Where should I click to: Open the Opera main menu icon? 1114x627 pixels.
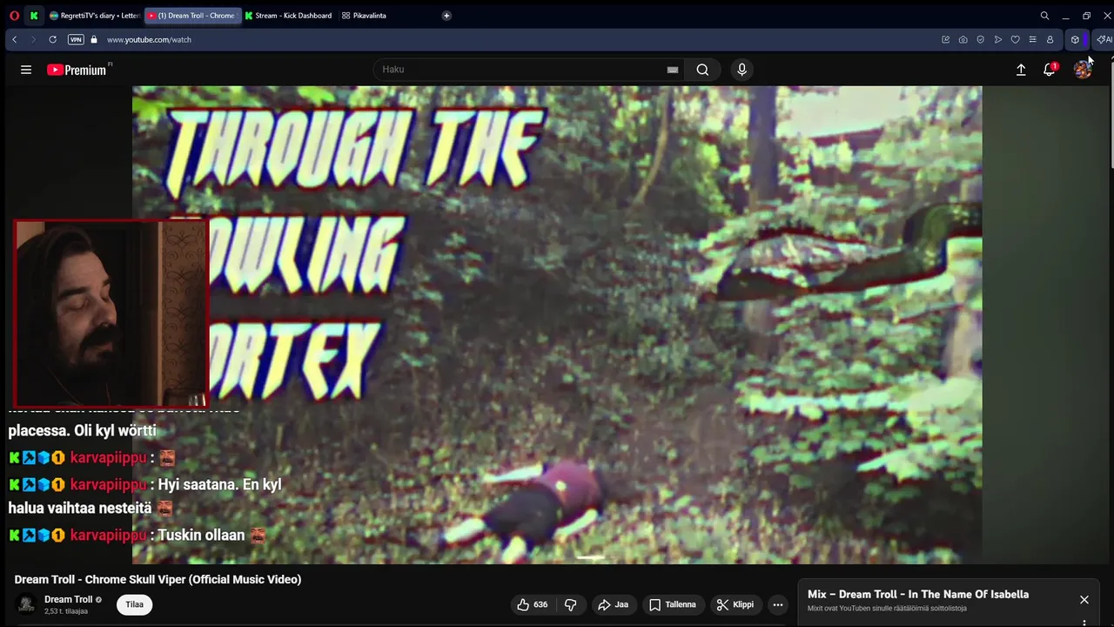(14, 16)
